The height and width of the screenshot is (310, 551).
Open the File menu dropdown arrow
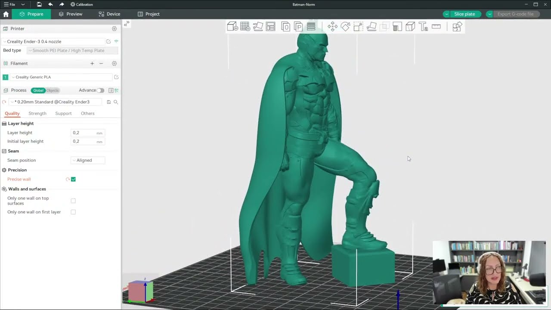pyautogui.click(x=23, y=4)
